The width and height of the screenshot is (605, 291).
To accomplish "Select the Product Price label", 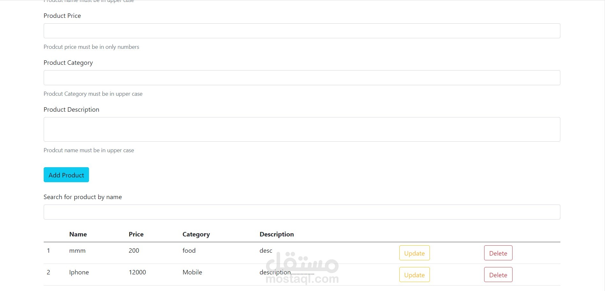I will coord(62,16).
